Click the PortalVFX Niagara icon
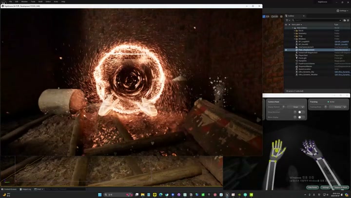Viewport: 351px width, 198px height. (x=297, y=61)
